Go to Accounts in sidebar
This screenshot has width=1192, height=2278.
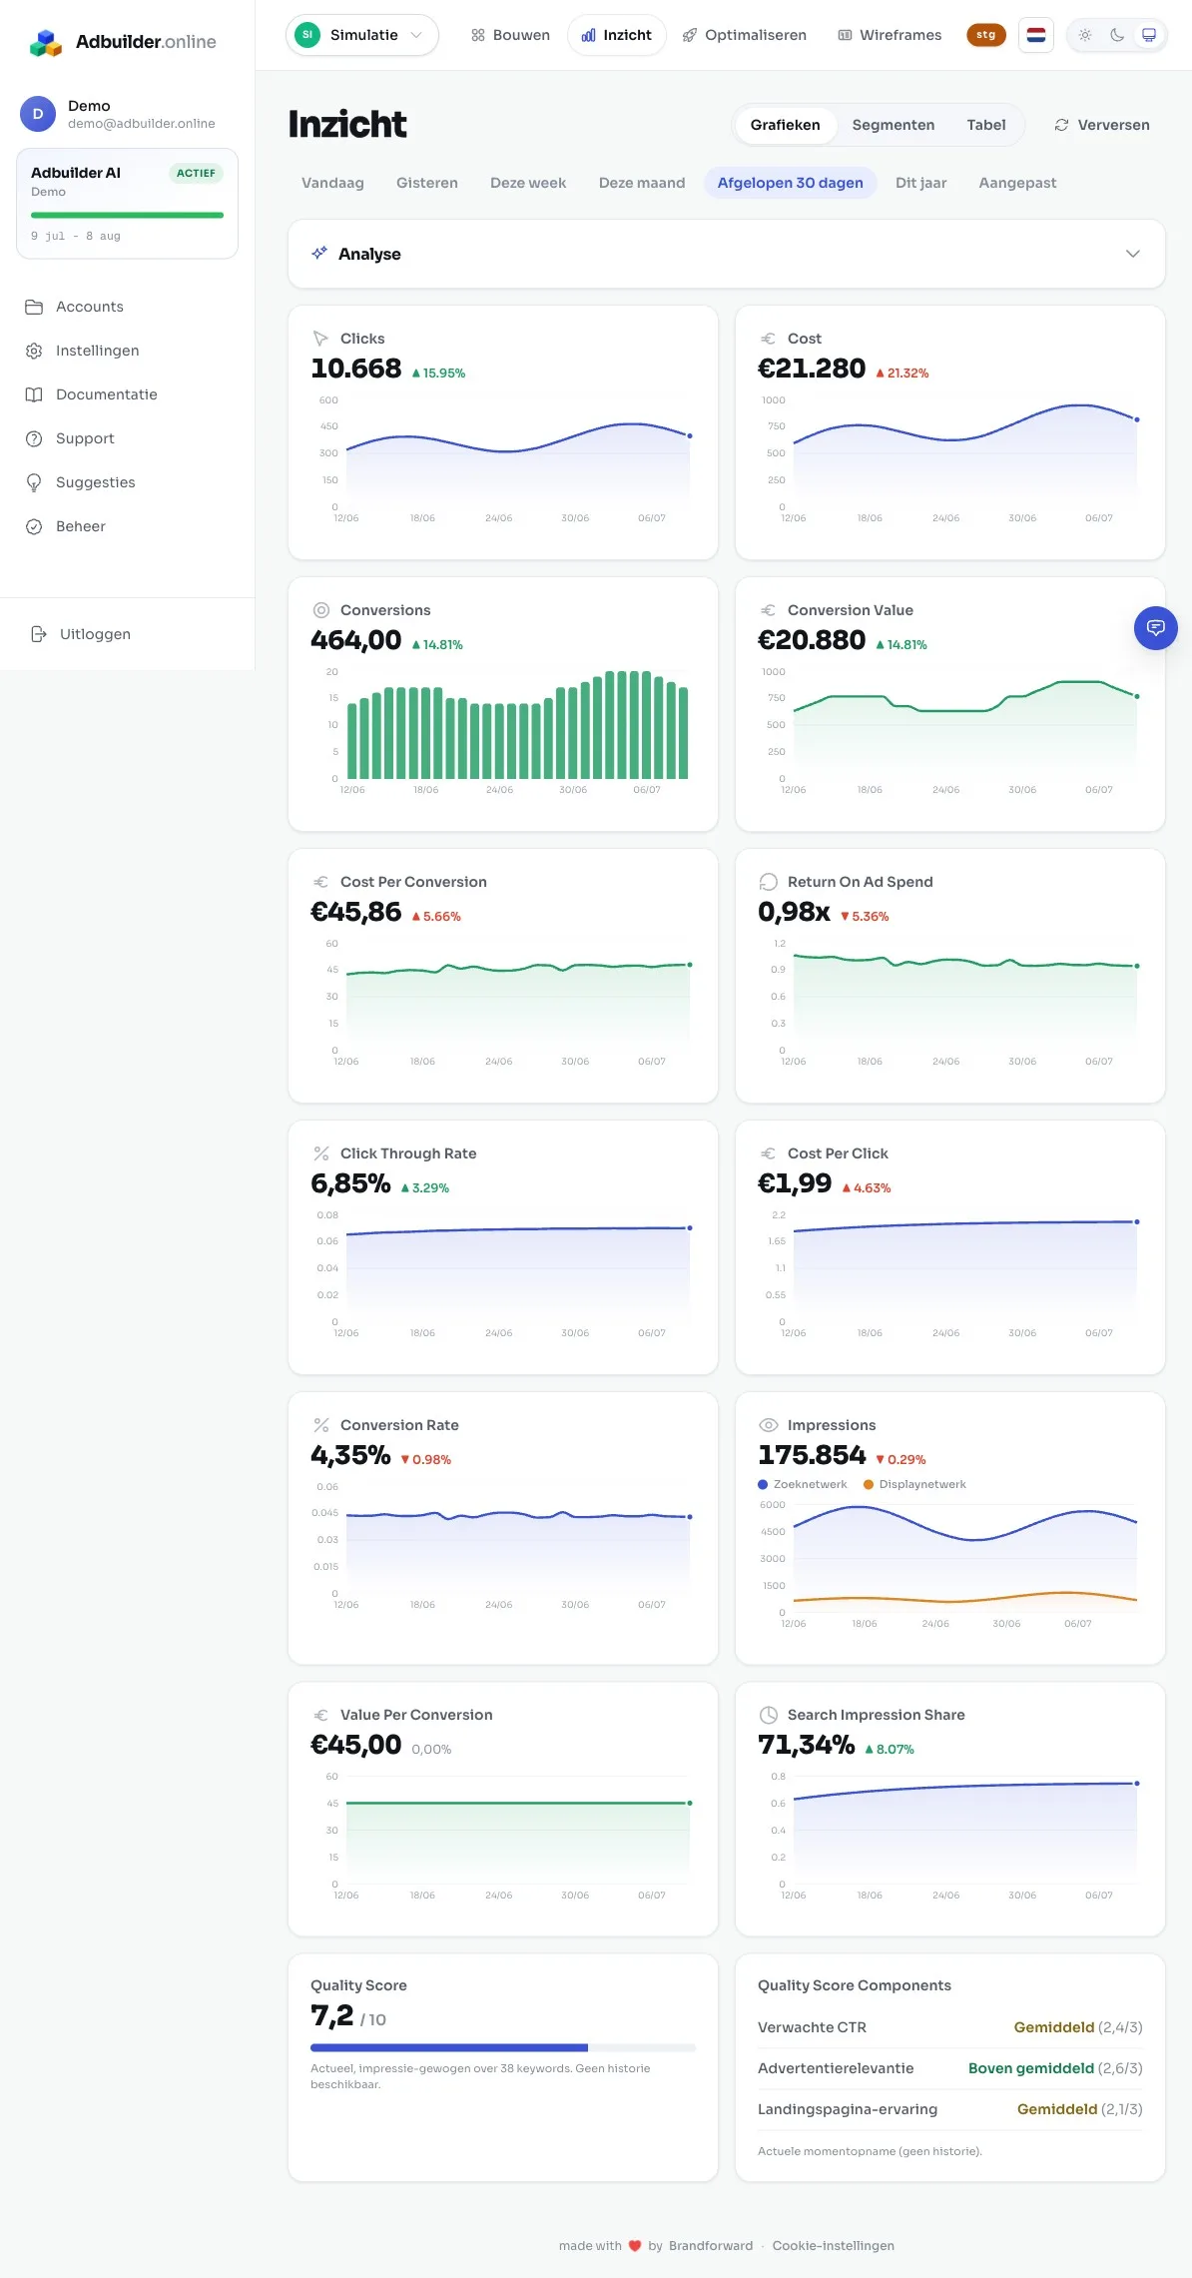coord(127,307)
